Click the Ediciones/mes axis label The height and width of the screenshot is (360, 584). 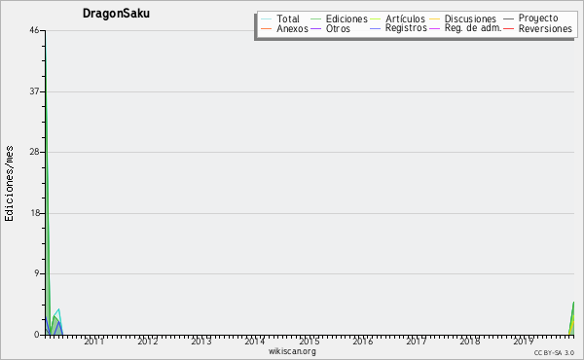(9, 184)
